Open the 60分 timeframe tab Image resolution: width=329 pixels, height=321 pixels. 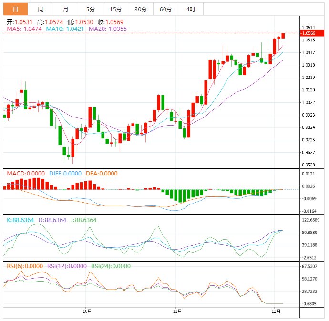click(x=165, y=9)
